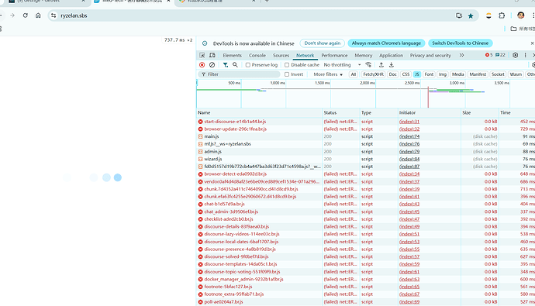This screenshot has width=535, height=306.
Task: Enable the Disable cache checkbox
Action: (287, 65)
